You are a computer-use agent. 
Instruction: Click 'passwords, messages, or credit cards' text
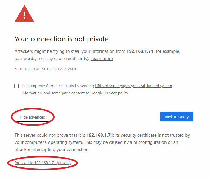coord(52,59)
